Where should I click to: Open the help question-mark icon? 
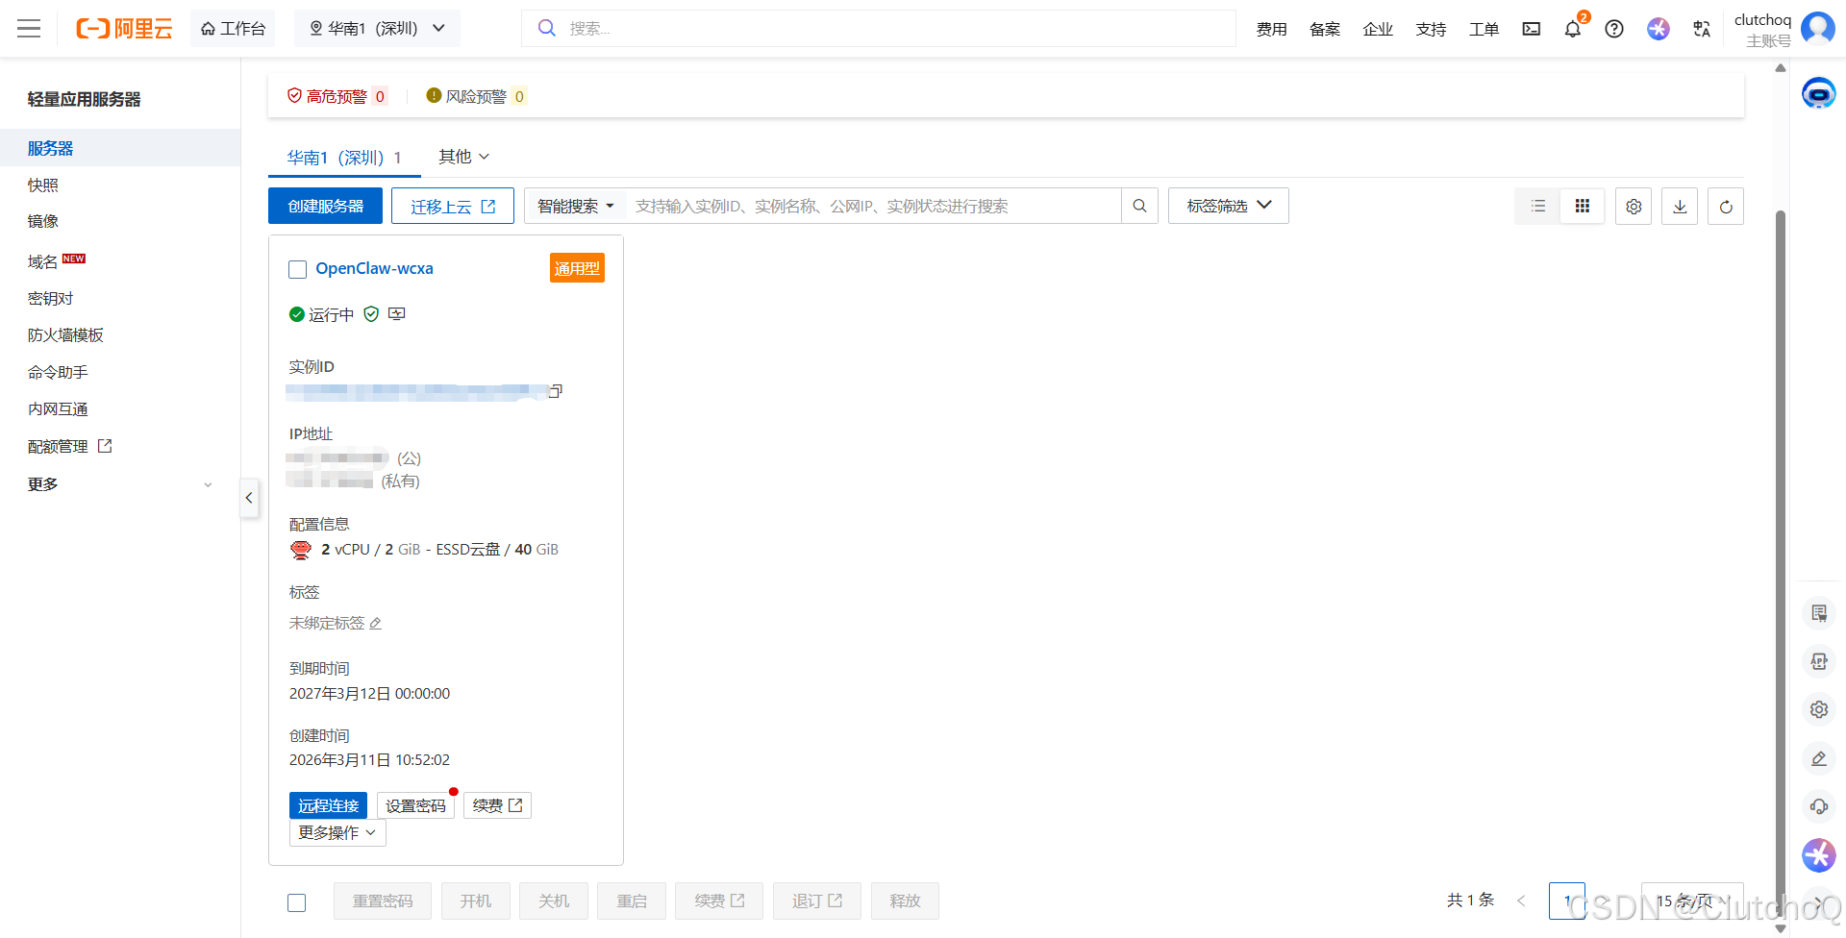coord(1614,29)
